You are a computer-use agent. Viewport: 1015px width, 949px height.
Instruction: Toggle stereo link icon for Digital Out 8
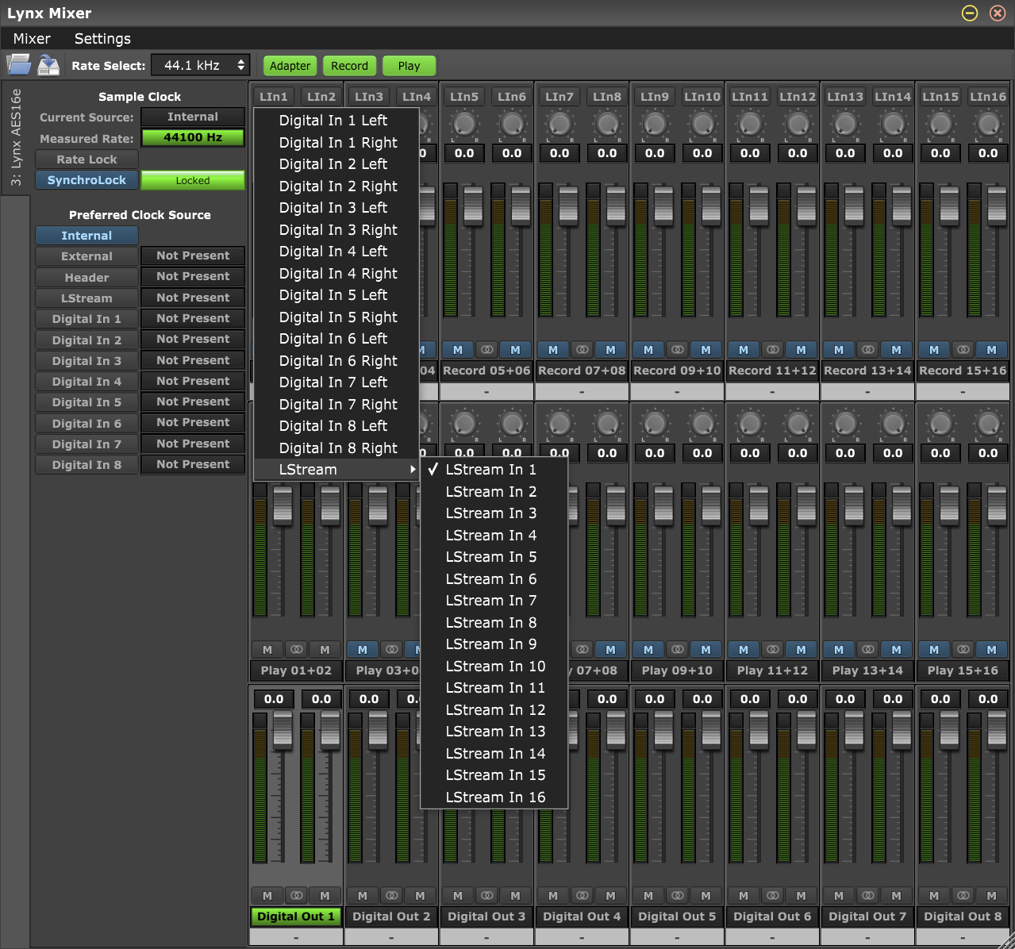click(963, 896)
